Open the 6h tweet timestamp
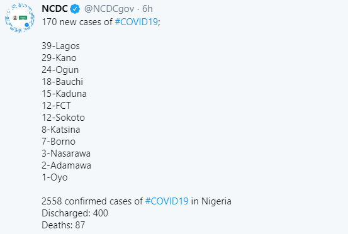 tap(147, 9)
